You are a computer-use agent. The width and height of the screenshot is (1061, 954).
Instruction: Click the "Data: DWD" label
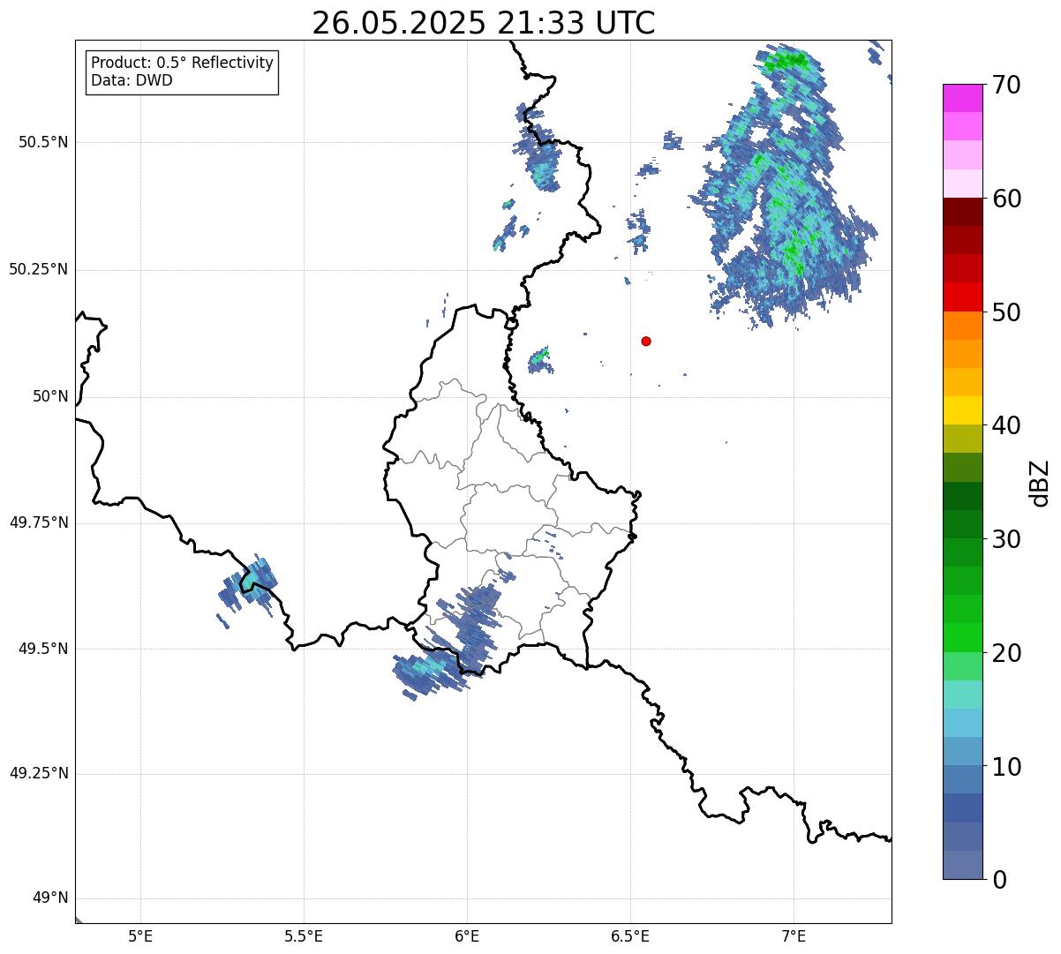point(132,81)
